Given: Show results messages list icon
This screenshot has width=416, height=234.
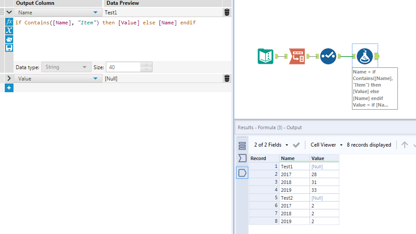Looking at the screenshot, I should pyautogui.click(x=242, y=146).
